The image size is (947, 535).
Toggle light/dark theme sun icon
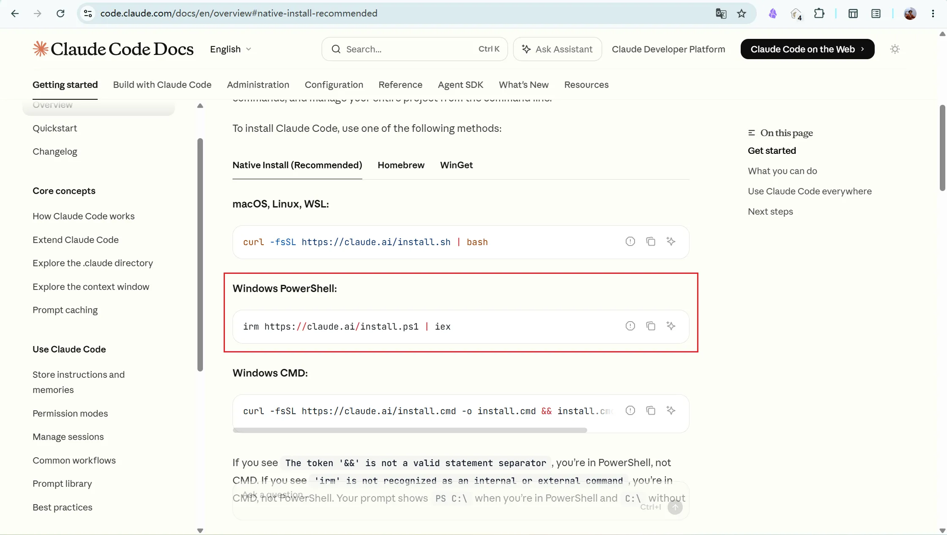coord(895,49)
